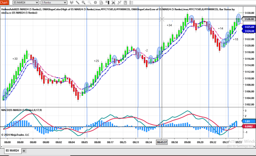Click the zoom in magnifier icon
256x156 pixels.
tap(84, 2)
